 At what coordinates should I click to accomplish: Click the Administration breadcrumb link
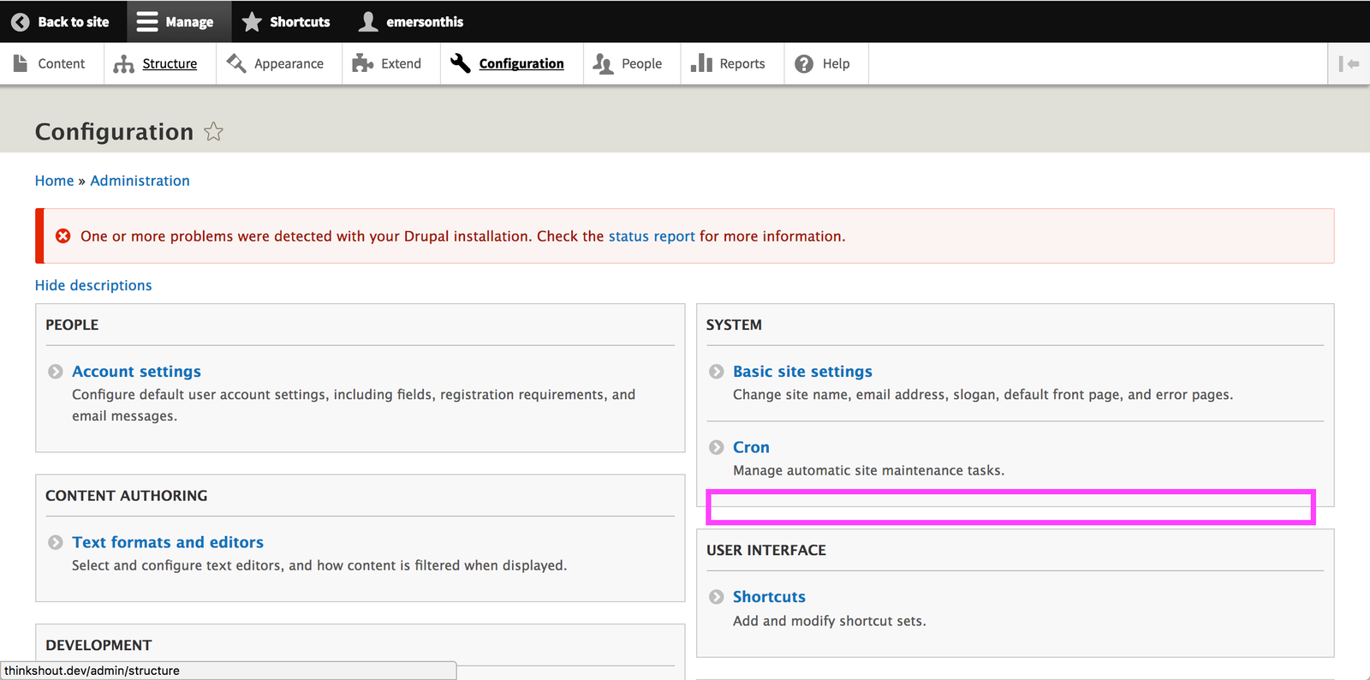click(x=140, y=181)
